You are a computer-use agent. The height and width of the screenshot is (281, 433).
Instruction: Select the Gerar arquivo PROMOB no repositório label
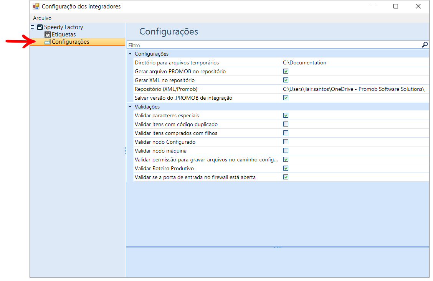point(180,71)
